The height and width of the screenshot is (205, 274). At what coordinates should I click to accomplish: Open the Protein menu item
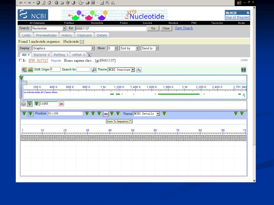pos(124,23)
